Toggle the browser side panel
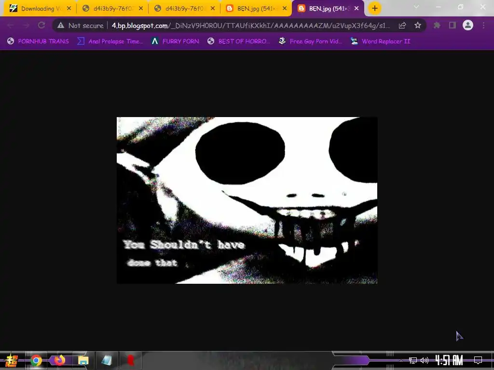This screenshot has height=370, width=494. [453, 26]
